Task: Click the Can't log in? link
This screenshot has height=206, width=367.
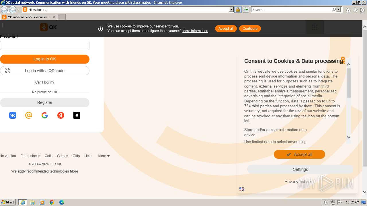Action: (x=45, y=82)
